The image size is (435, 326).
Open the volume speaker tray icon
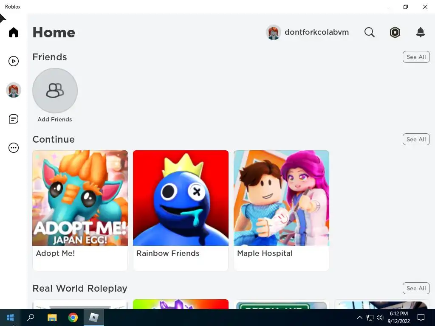click(380, 318)
